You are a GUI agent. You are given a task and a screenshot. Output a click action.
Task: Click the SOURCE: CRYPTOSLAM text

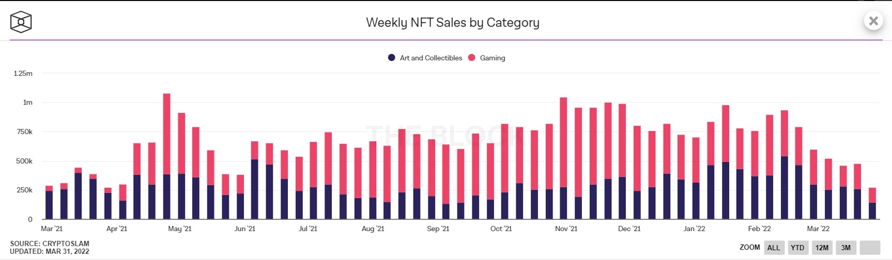click(50, 243)
